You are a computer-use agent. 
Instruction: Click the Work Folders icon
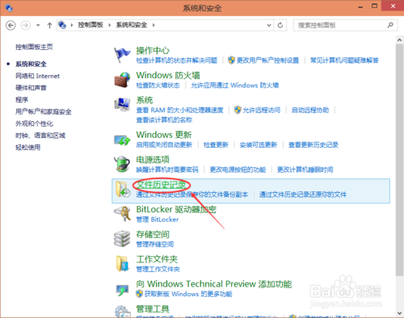(122, 263)
